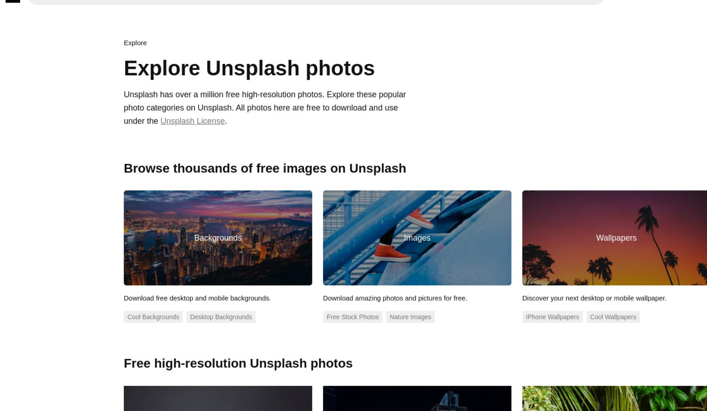Screen dimensions: 707x411
Task: Open the Backgrounds category thumbnail
Action: (218, 238)
